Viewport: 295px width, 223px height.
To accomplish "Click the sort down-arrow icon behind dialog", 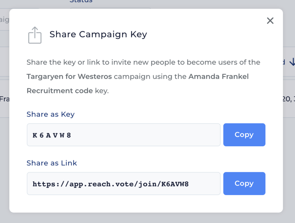I will (292, 62).
